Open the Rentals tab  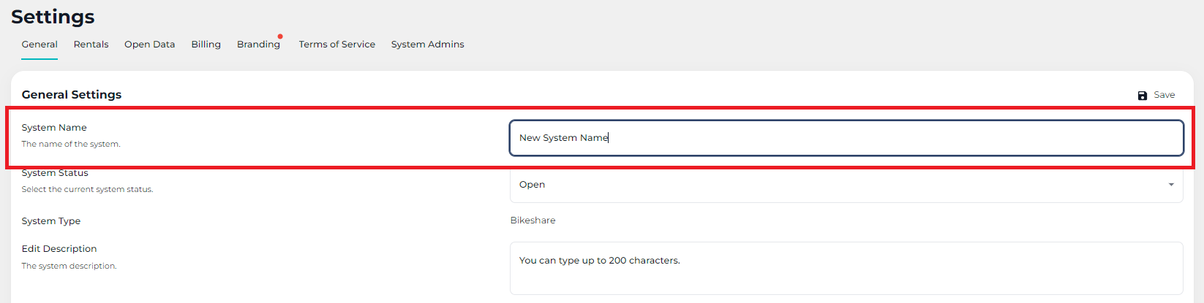pyautogui.click(x=91, y=45)
